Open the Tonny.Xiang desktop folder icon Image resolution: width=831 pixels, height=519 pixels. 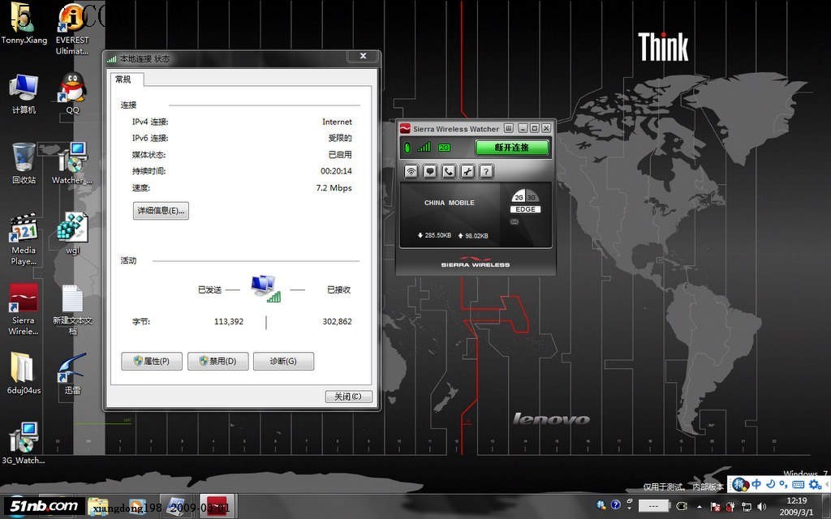[x=24, y=24]
